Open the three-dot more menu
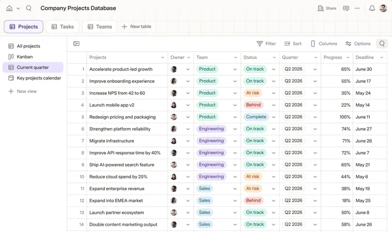392x232 pixels. click(357, 8)
